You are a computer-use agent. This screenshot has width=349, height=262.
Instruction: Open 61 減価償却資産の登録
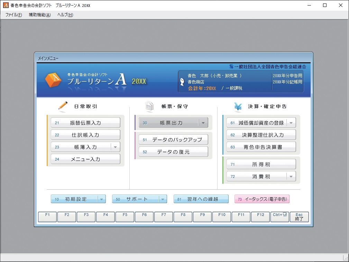tap(257, 123)
